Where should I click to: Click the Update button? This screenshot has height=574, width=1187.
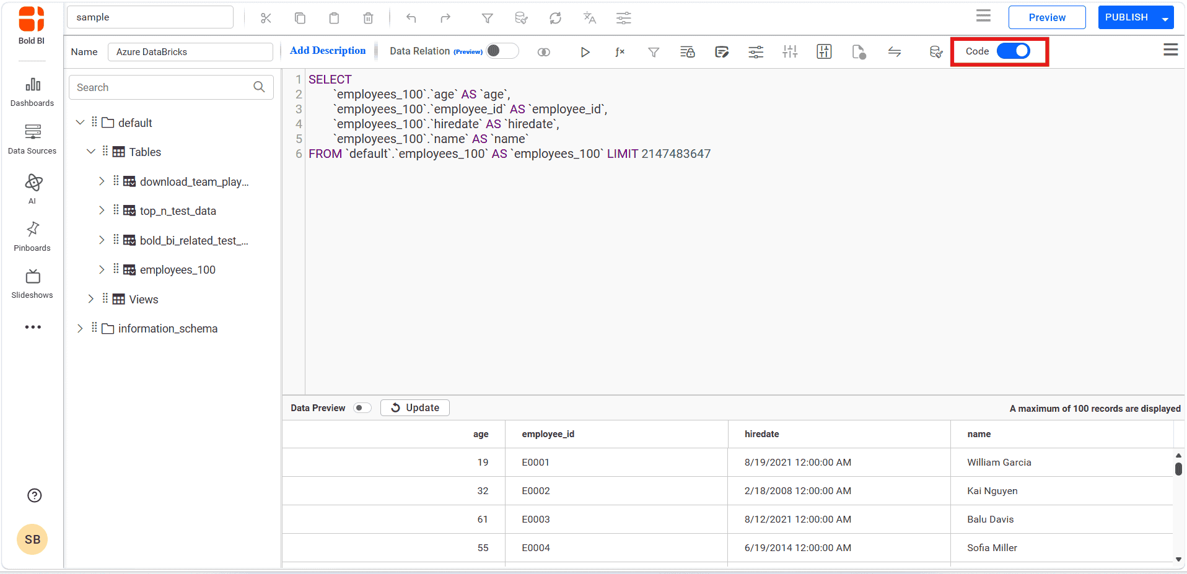[x=415, y=407]
